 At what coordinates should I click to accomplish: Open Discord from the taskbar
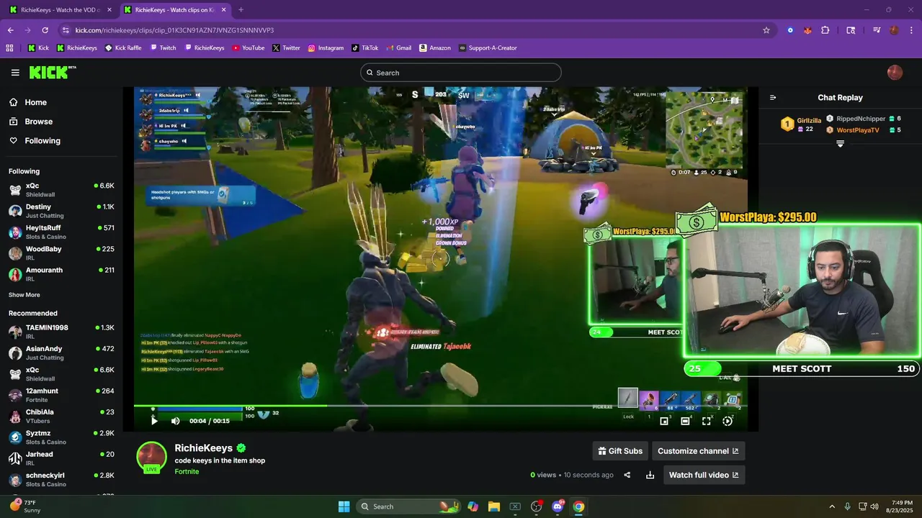(x=558, y=506)
